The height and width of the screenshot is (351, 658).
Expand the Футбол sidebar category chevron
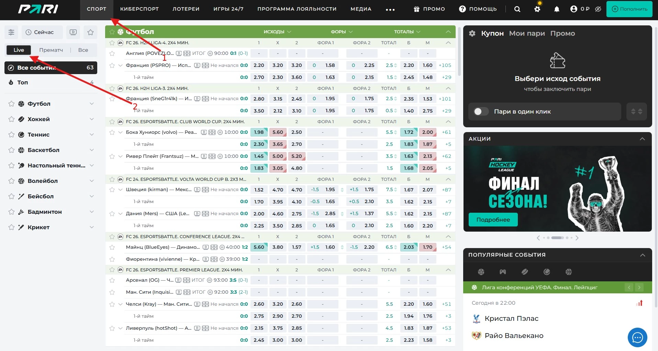click(92, 104)
